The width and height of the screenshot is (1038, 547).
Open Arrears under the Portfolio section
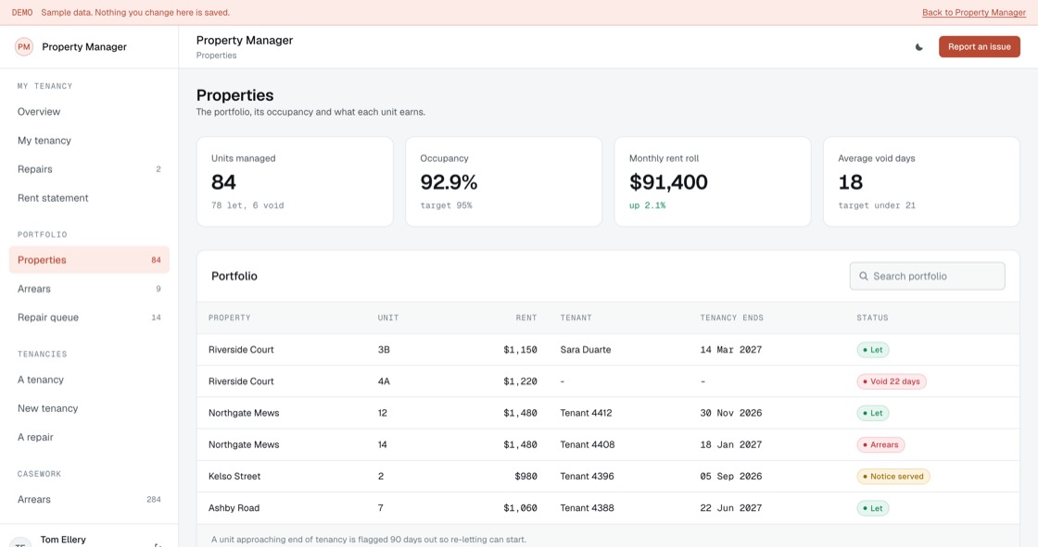click(x=89, y=289)
